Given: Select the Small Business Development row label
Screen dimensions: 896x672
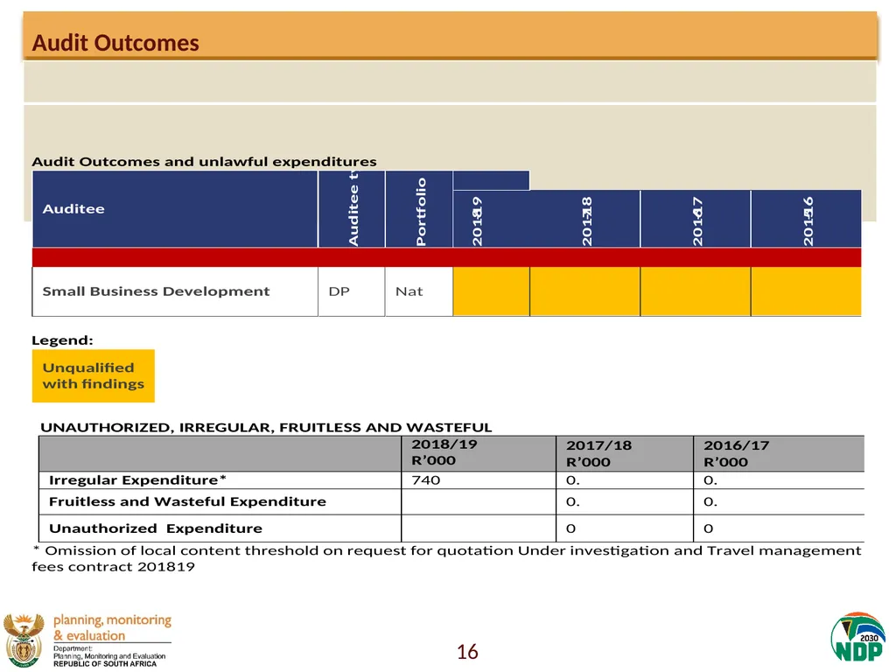Looking at the screenshot, I should pos(156,291).
